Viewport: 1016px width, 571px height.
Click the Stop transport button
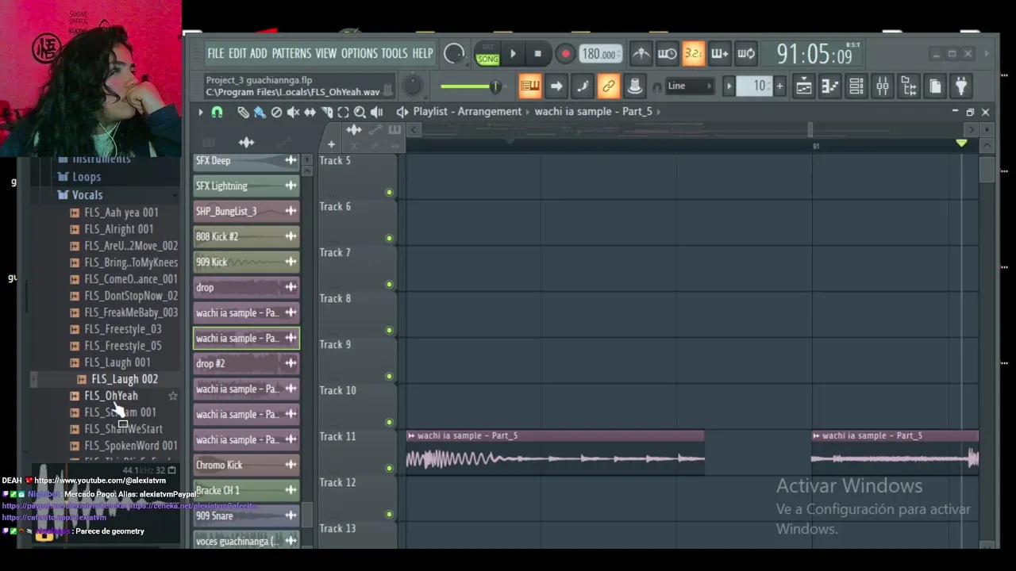[x=537, y=54]
